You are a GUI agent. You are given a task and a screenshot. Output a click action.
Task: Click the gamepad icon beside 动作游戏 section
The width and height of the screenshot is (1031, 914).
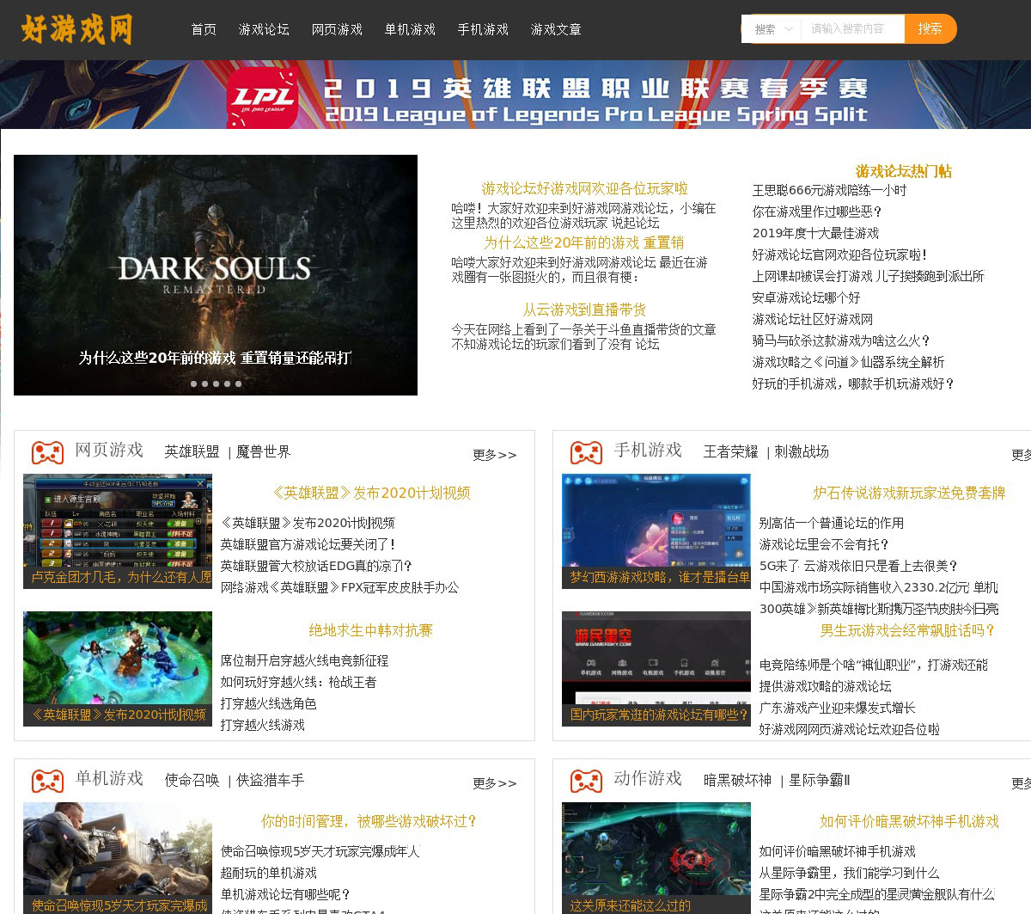click(586, 781)
